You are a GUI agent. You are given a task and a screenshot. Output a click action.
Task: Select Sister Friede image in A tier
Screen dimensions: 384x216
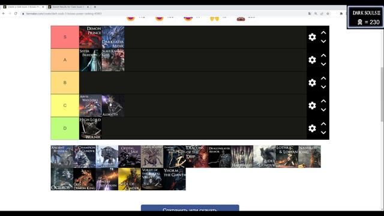pos(91,60)
